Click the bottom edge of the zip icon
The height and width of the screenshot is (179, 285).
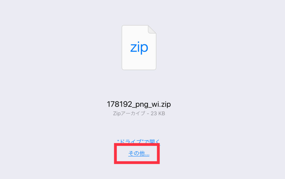[x=139, y=69]
